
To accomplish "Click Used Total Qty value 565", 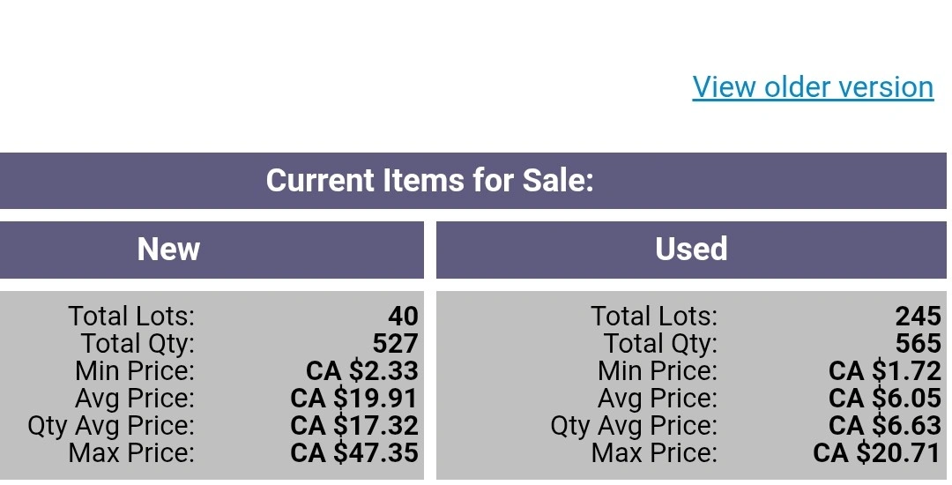I will [x=918, y=344].
